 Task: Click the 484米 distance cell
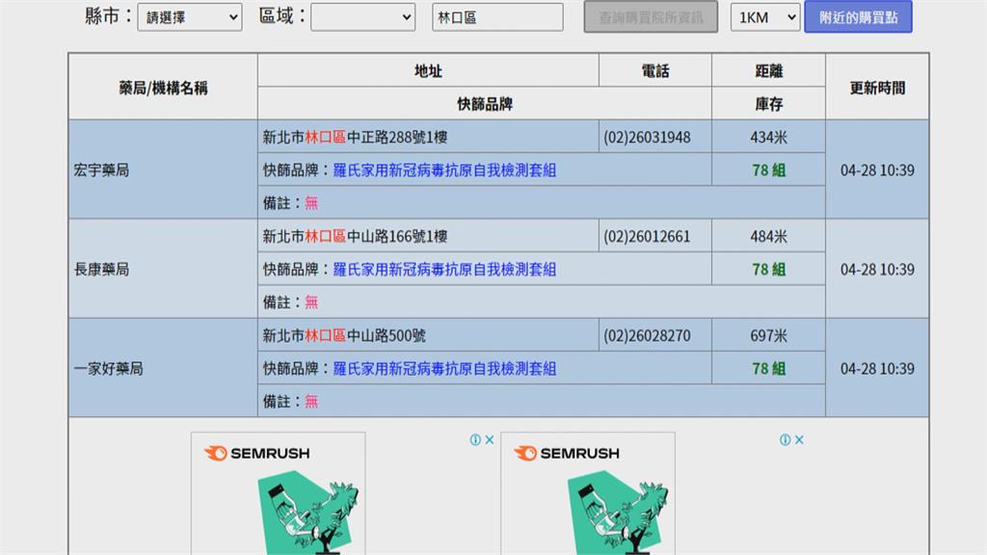[768, 237]
